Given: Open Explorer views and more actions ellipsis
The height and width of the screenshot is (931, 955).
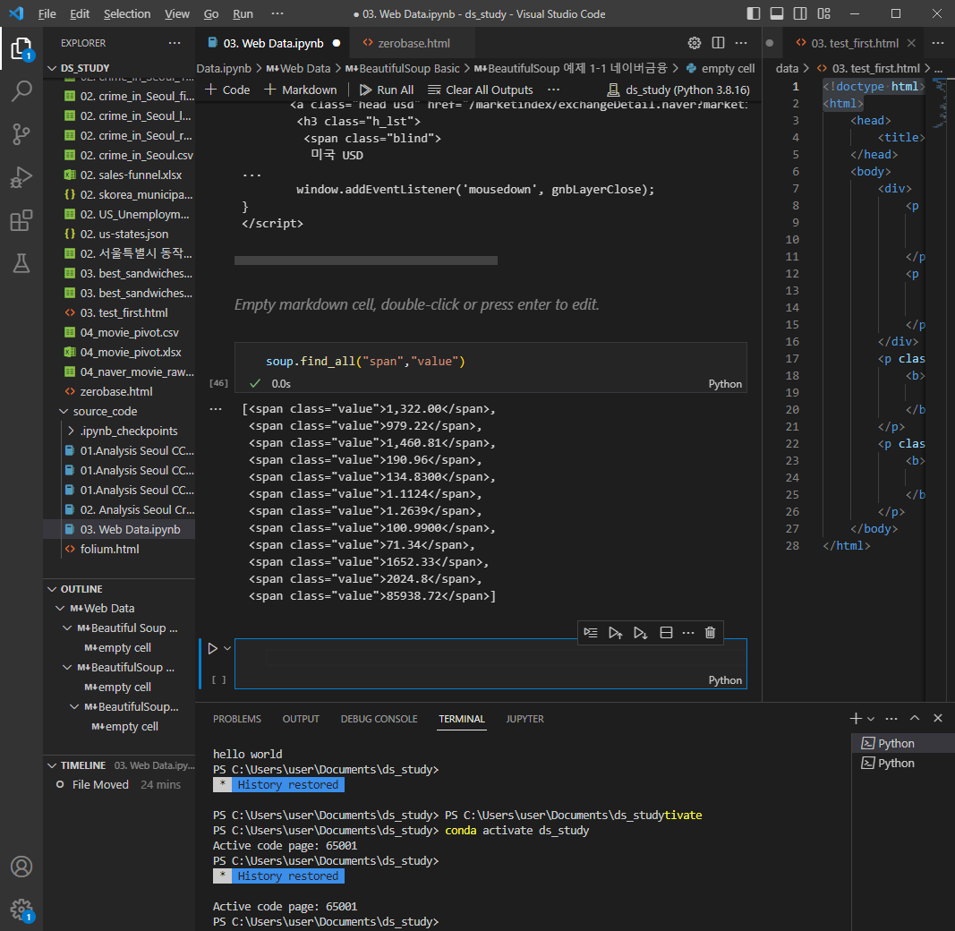Looking at the screenshot, I should pyautogui.click(x=175, y=43).
